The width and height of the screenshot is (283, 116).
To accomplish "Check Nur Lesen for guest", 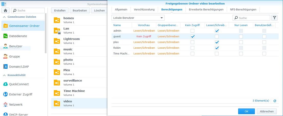I will [241, 37].
